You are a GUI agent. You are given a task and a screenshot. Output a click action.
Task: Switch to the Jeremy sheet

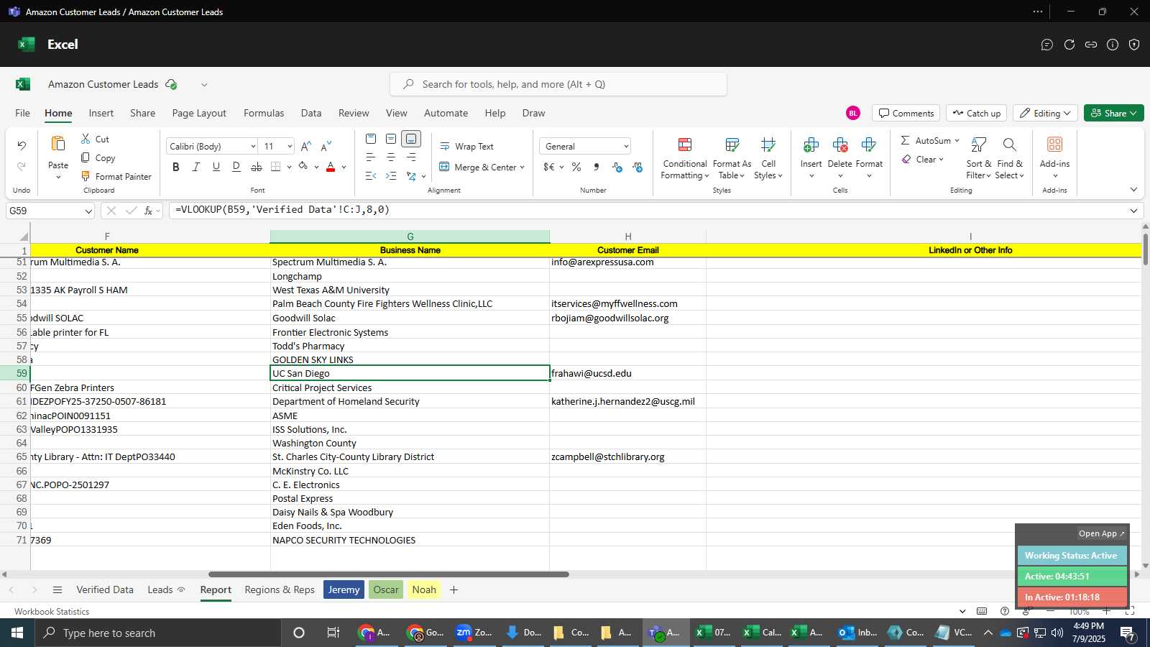point(344,589)
